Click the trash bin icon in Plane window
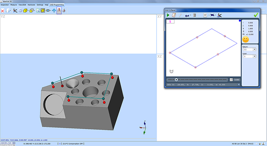This screenshot has height=146, width=267. coord(195,15)
